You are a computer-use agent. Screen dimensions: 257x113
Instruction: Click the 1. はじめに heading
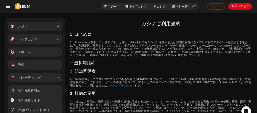click(x=81, y=35)
